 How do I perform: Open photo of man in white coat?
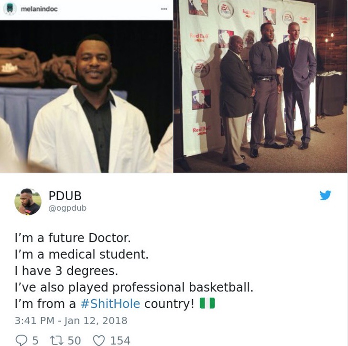click(87, 97)
